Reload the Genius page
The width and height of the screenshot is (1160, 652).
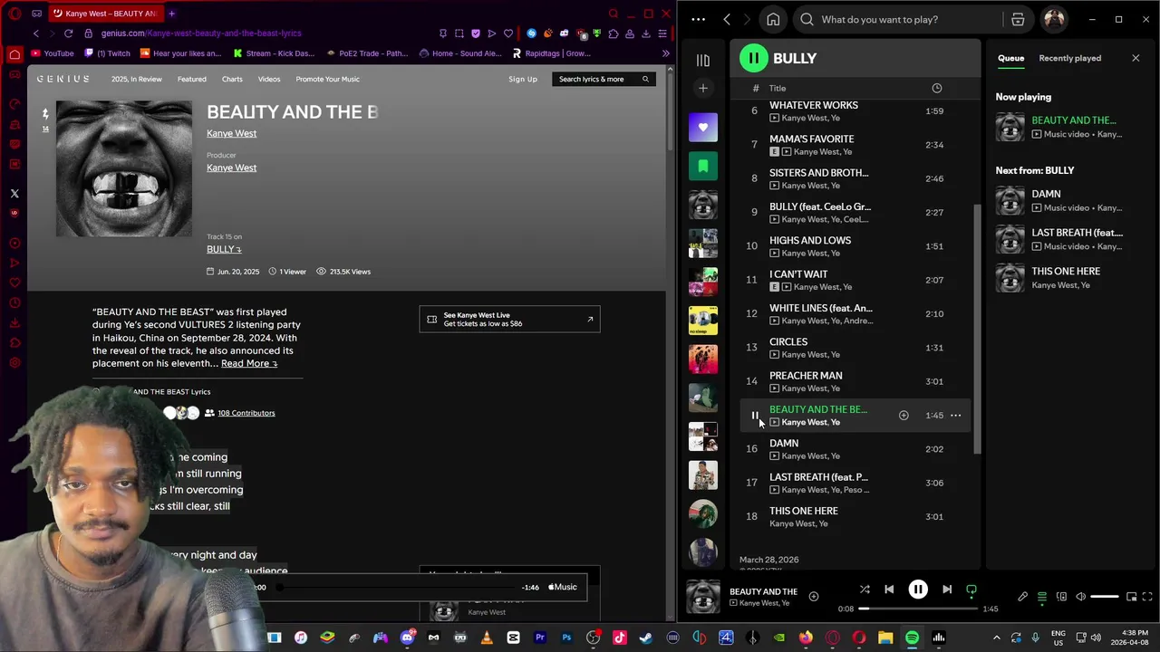68,34
